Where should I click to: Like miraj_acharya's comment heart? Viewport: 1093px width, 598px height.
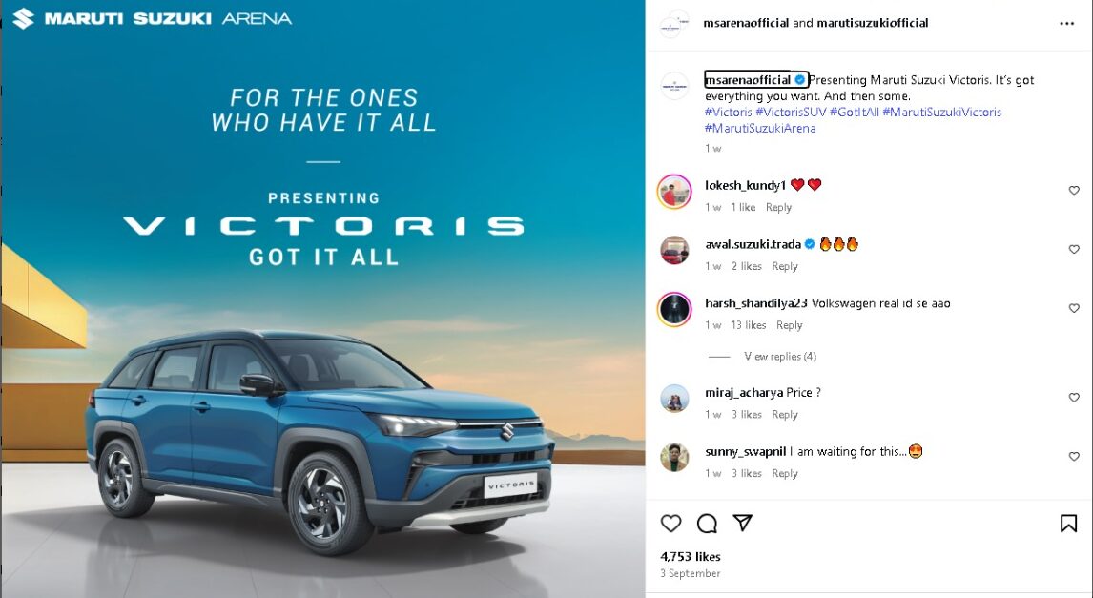[x=1074, y=398]
